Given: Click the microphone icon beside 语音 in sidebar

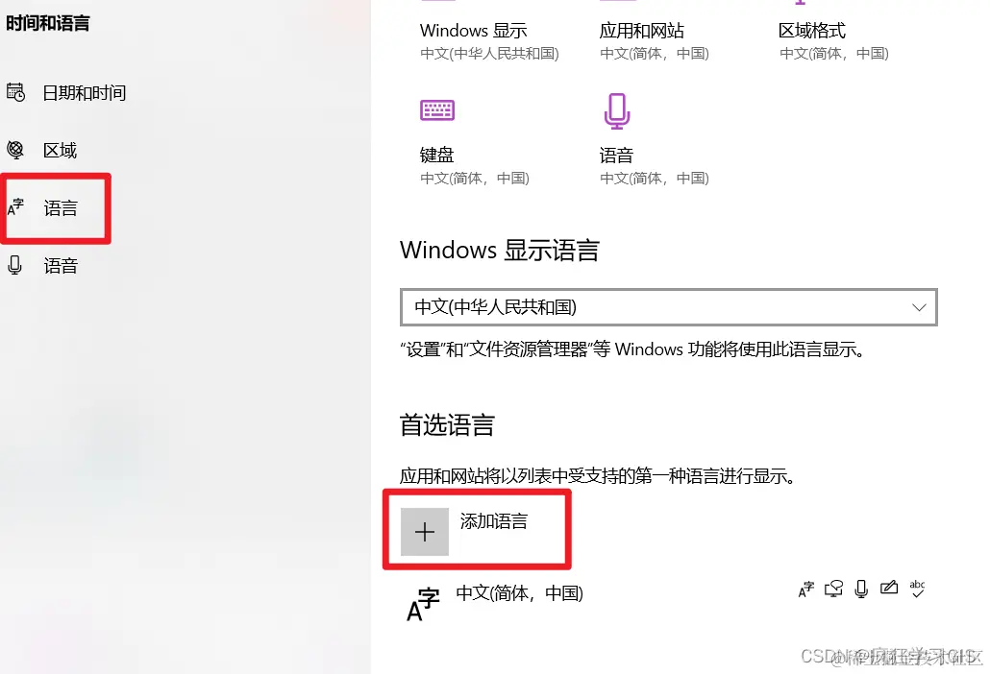Looking at the screenshot, I should point(14,265).
